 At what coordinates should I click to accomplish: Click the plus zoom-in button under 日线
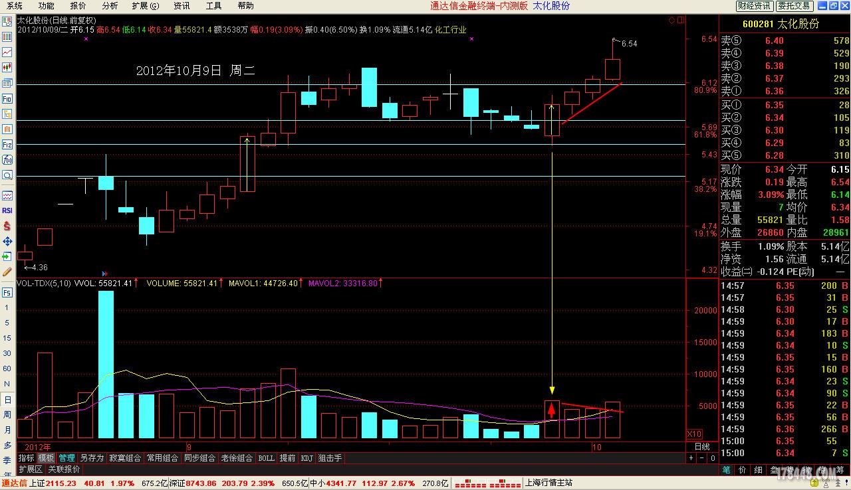(691, 458)
